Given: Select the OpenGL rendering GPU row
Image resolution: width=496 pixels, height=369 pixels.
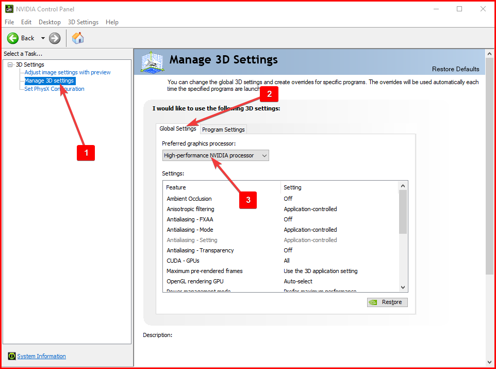Looking at the screenshot, I should click(280, 281).
